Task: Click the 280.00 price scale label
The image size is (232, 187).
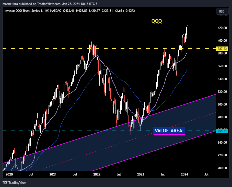Action: [222, 117]
